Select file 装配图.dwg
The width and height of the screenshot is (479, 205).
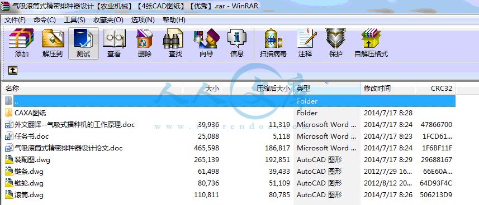click(32, 160)
